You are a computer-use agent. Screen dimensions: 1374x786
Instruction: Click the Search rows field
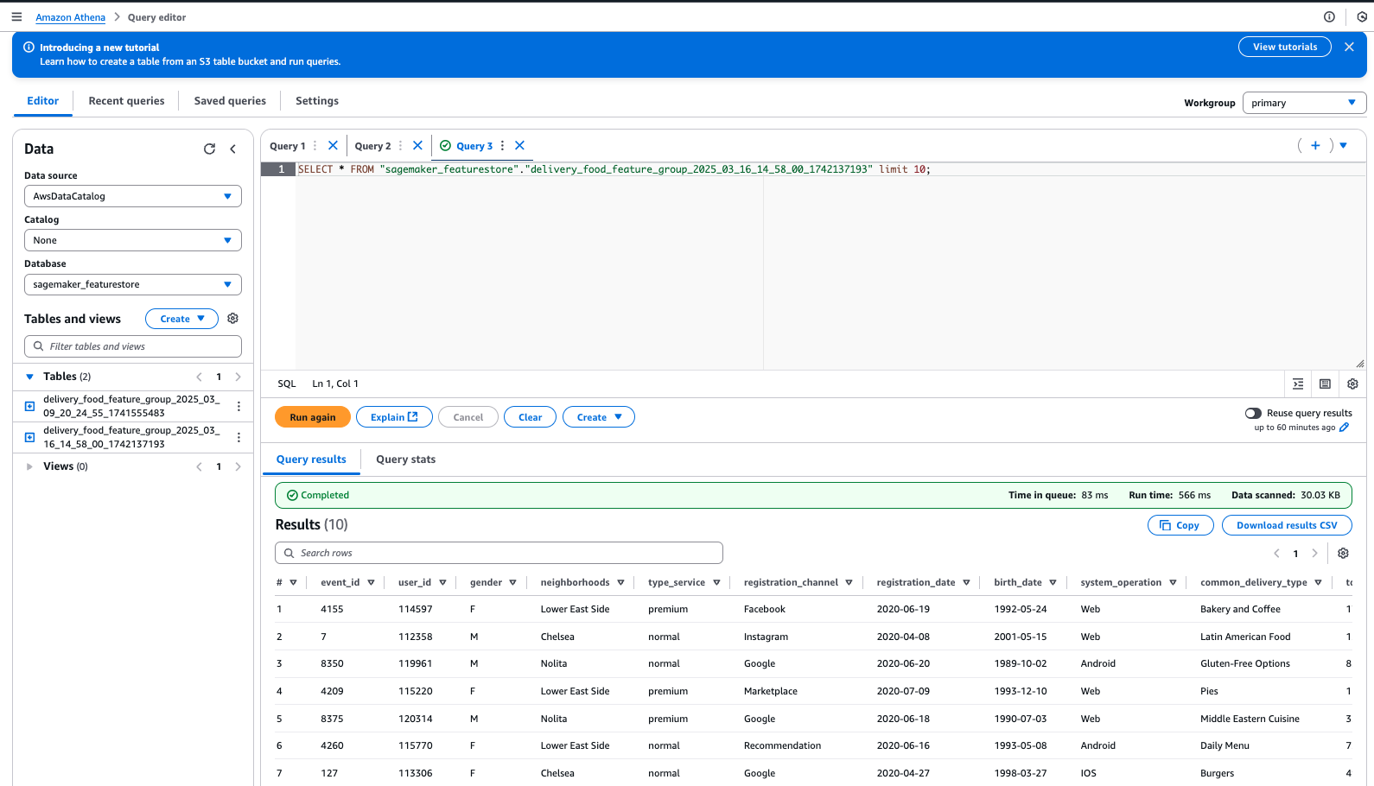pos(499,553)
